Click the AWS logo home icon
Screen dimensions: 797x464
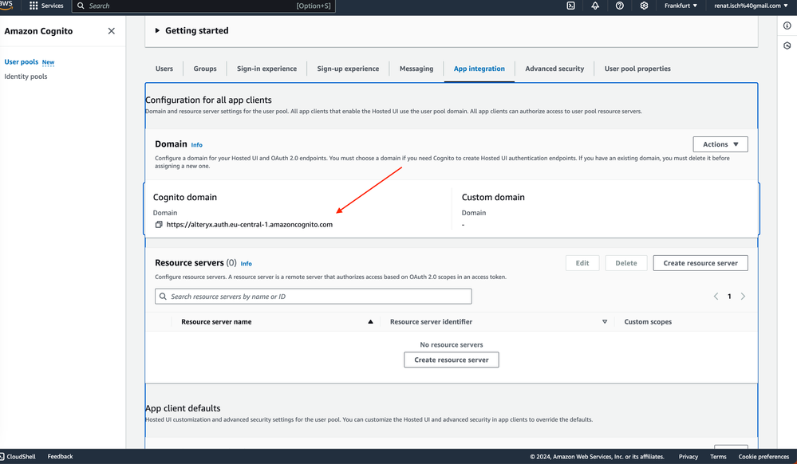[6, 5]
